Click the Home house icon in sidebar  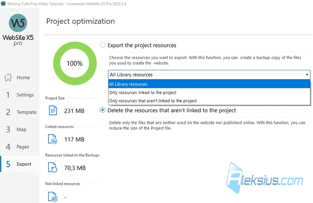(8, 77)
